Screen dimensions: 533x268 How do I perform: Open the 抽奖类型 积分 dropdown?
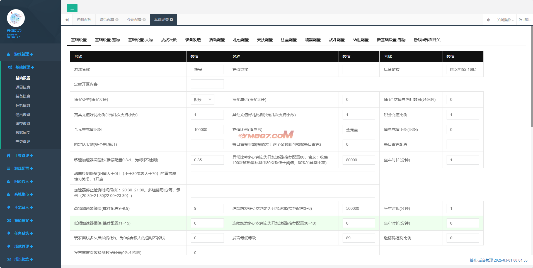(202, 100)
